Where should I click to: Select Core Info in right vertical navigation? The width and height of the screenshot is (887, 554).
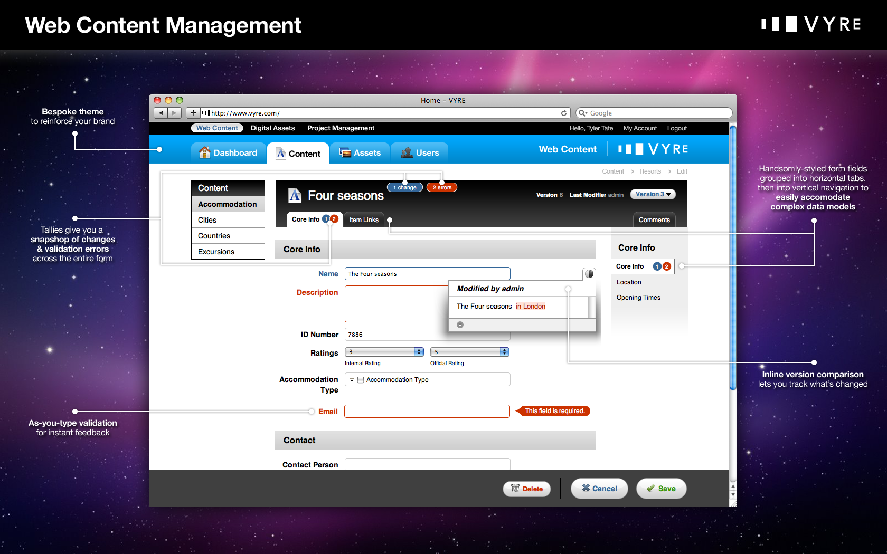click(643, 266)
